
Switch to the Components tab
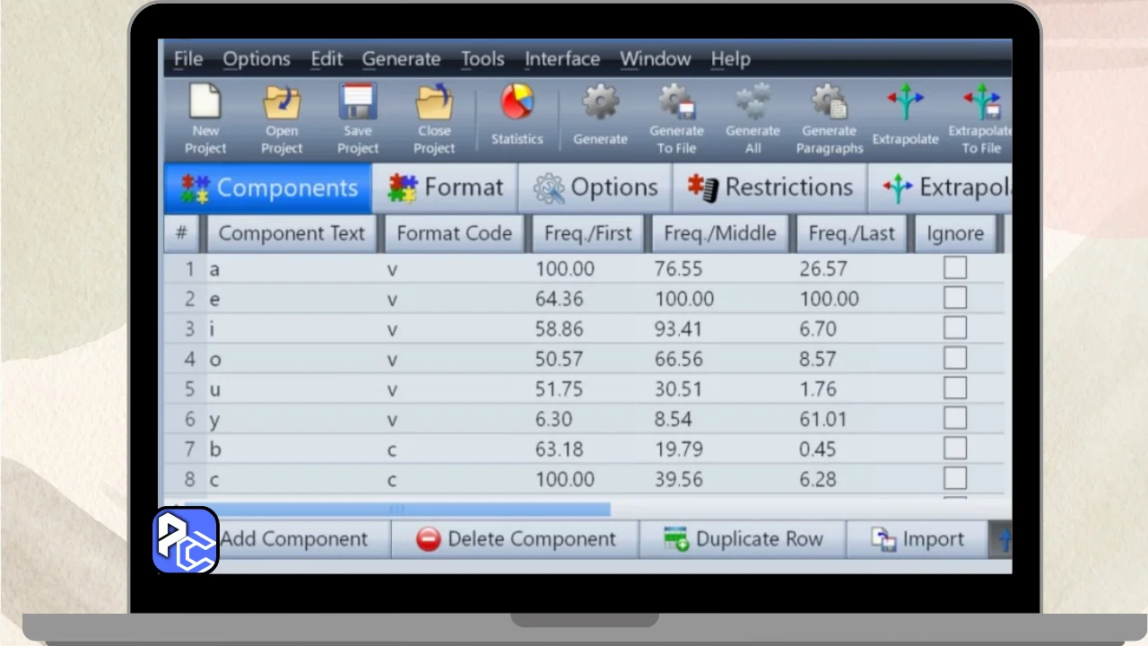pos(268,188)
